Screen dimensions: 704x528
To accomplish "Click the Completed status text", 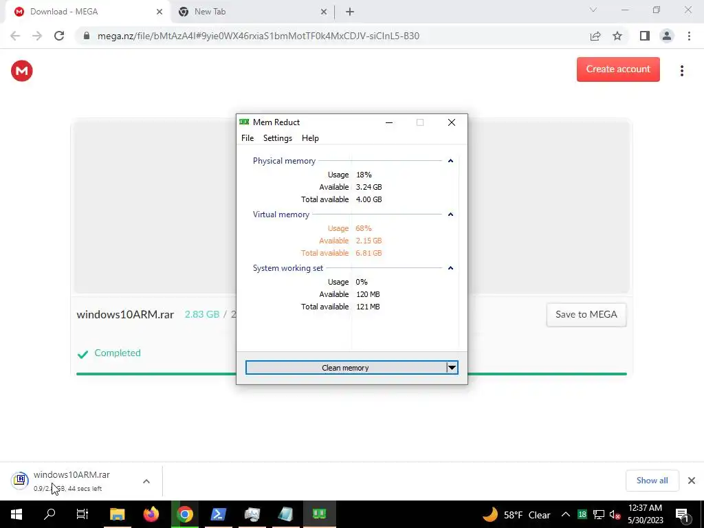I will click(118, 353).
